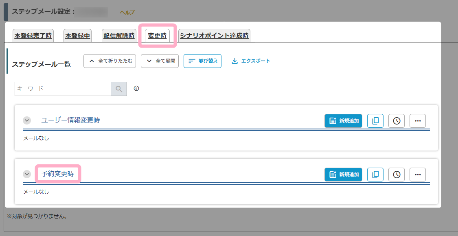Collapse the 予約変更時 section
Screen dimensions: 458x236
tap(27, 174)
